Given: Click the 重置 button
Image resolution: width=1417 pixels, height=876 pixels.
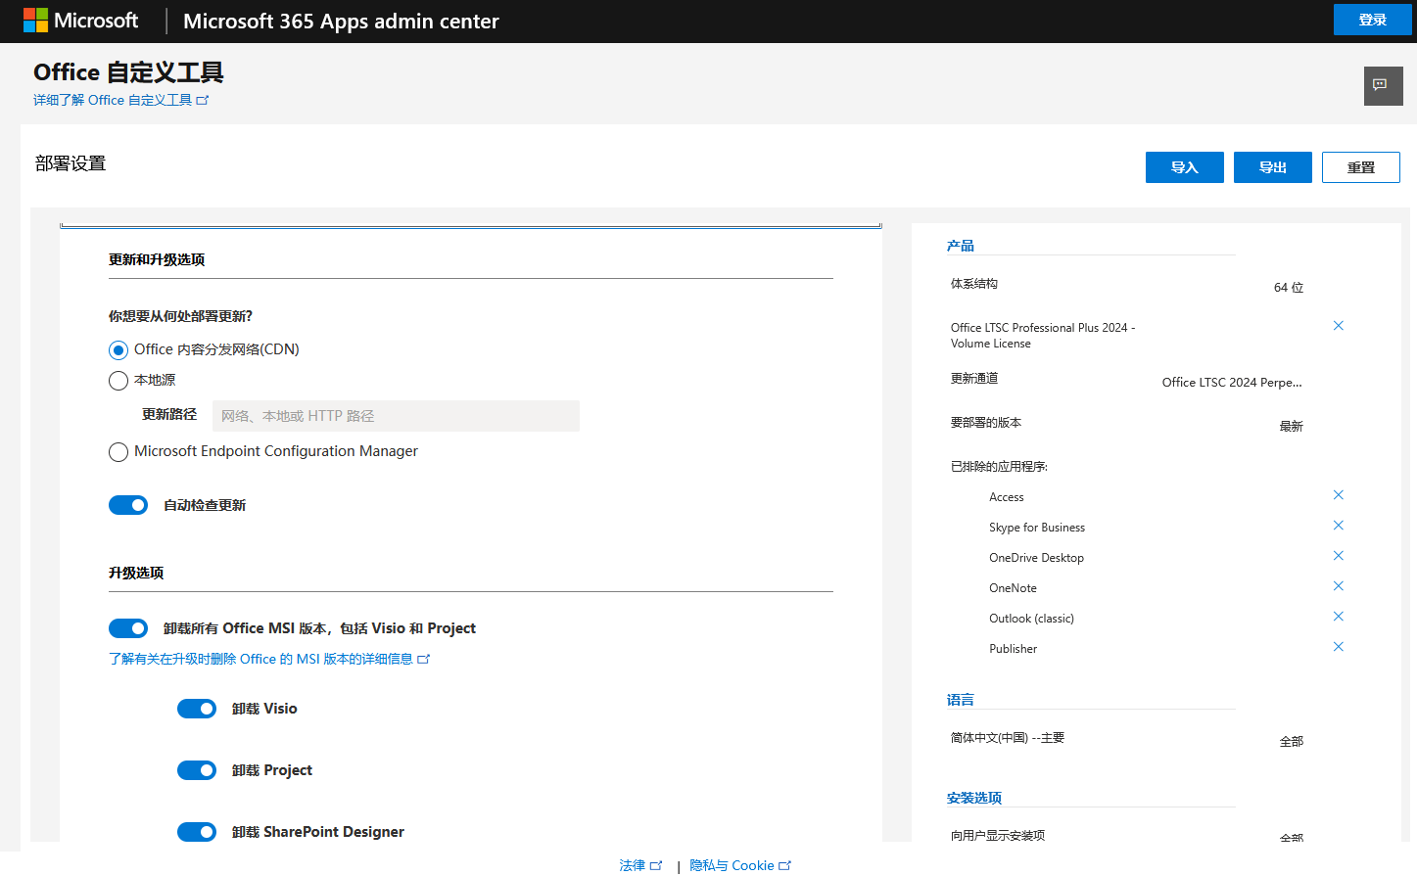Looking at the screenshot, I should point(1361,167).
